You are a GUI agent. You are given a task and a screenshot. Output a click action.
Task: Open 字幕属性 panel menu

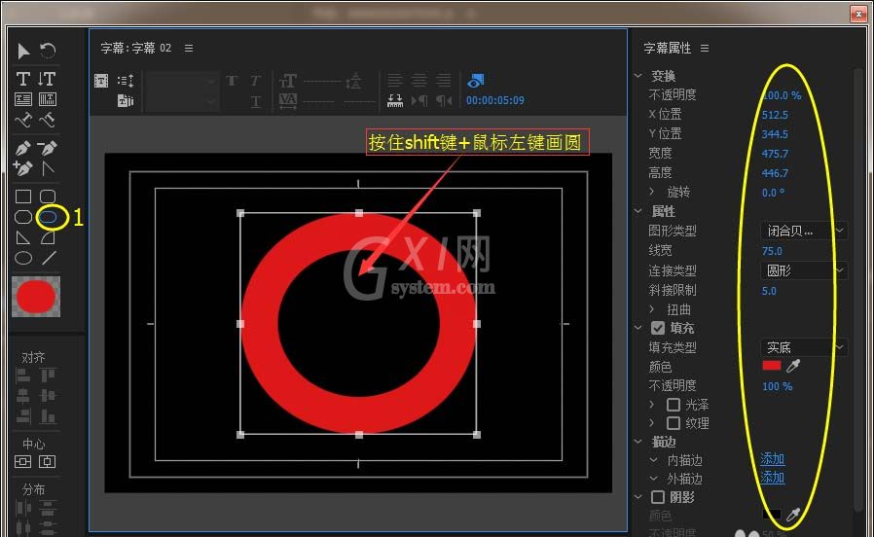coord(705,49)
